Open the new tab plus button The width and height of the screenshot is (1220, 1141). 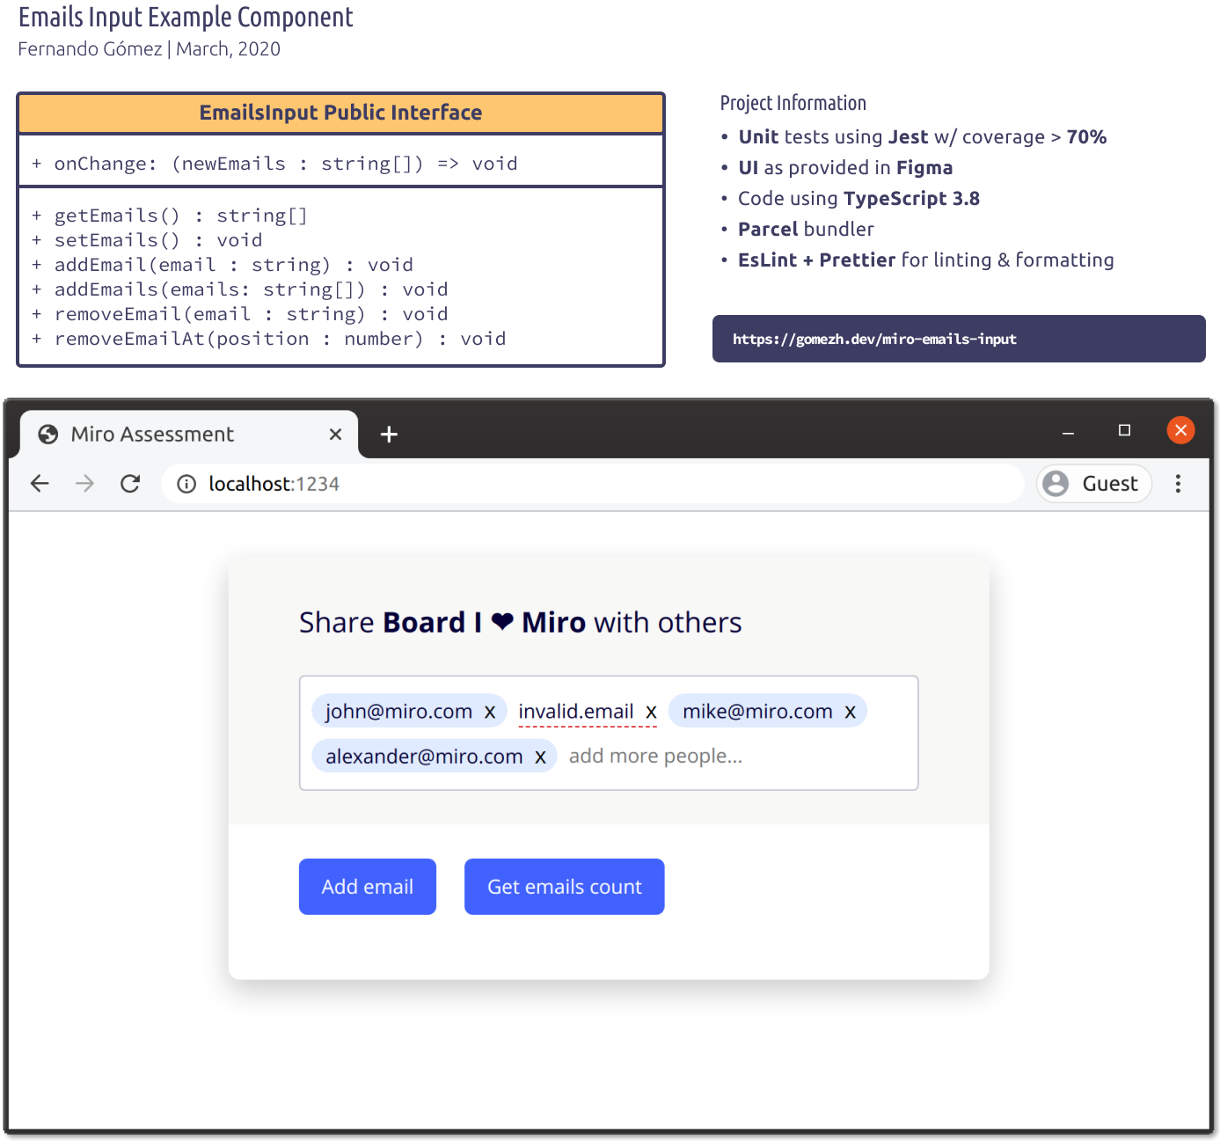389,435
